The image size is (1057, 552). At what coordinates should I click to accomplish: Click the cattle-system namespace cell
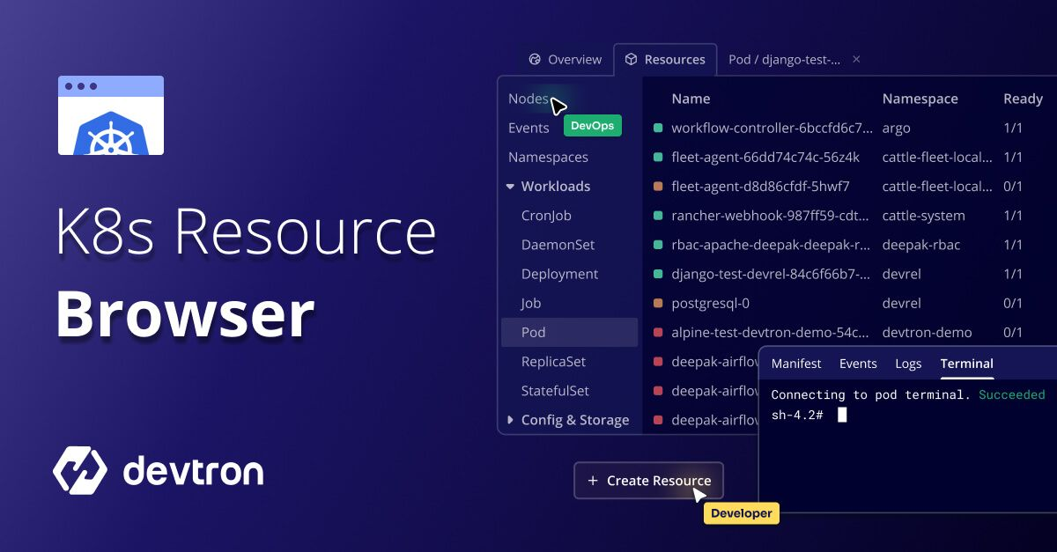coord(924,215)
